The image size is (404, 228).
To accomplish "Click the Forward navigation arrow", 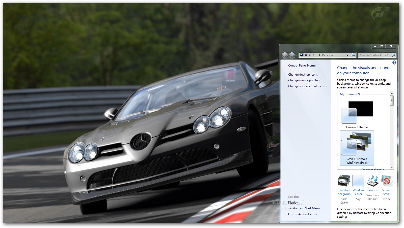I will 292,55.
